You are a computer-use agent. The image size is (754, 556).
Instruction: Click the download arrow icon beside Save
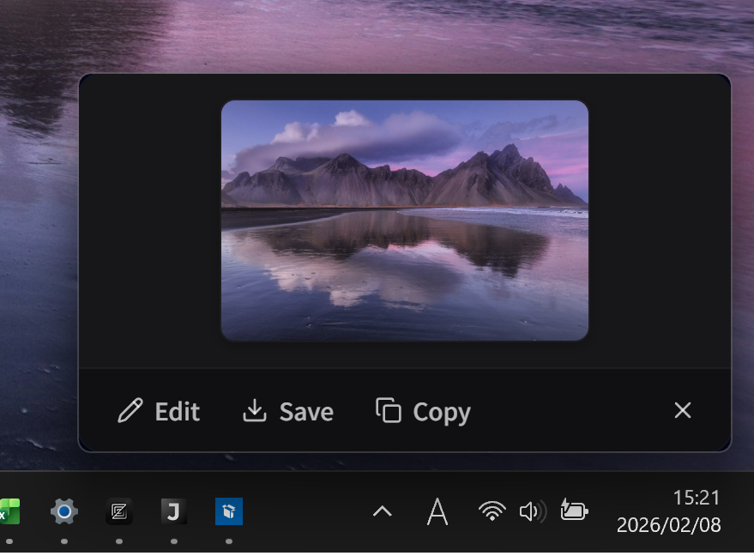[x=255, y=411]
